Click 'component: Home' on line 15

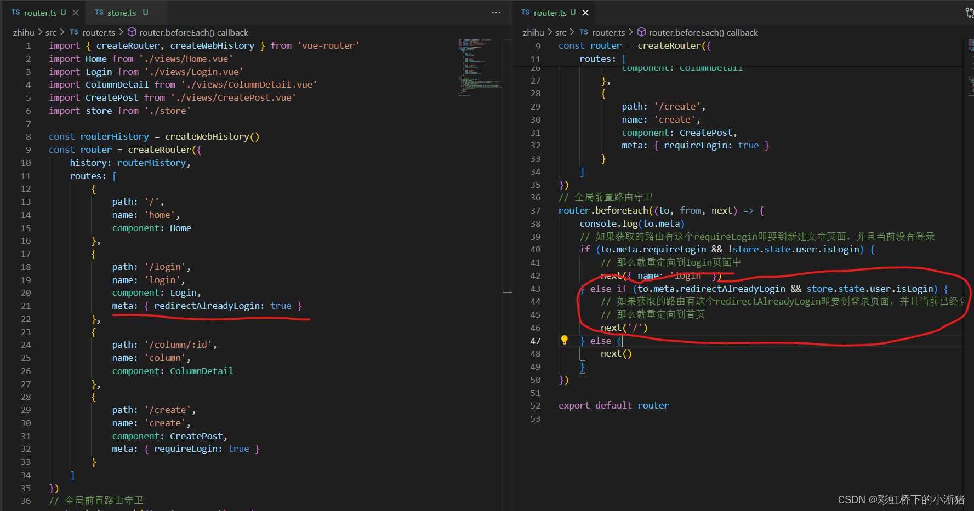152,228
